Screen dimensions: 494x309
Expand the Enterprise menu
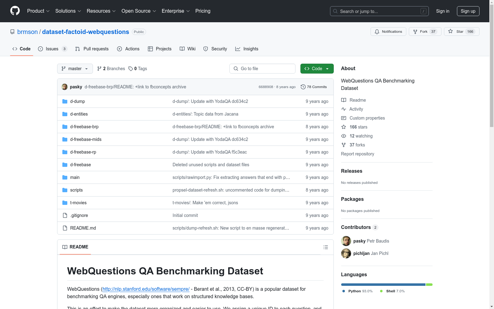click(x=176, y=11)
